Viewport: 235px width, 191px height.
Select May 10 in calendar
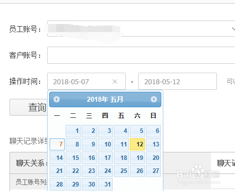point(105,144)
